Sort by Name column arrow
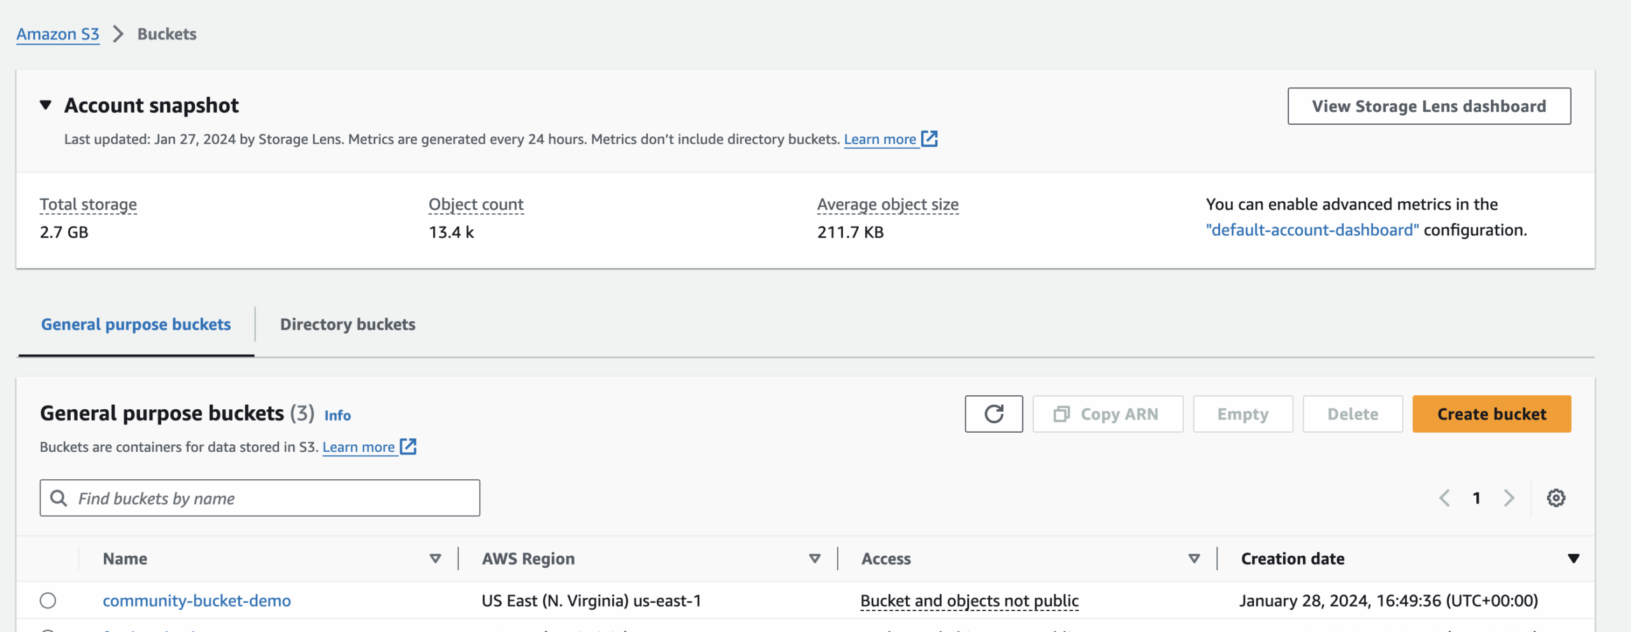Screen dimensions: 1631x632 435,558
